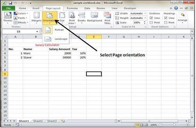Save the workbook from Quick Access
The image size is (196, 128).
point(10,3)
